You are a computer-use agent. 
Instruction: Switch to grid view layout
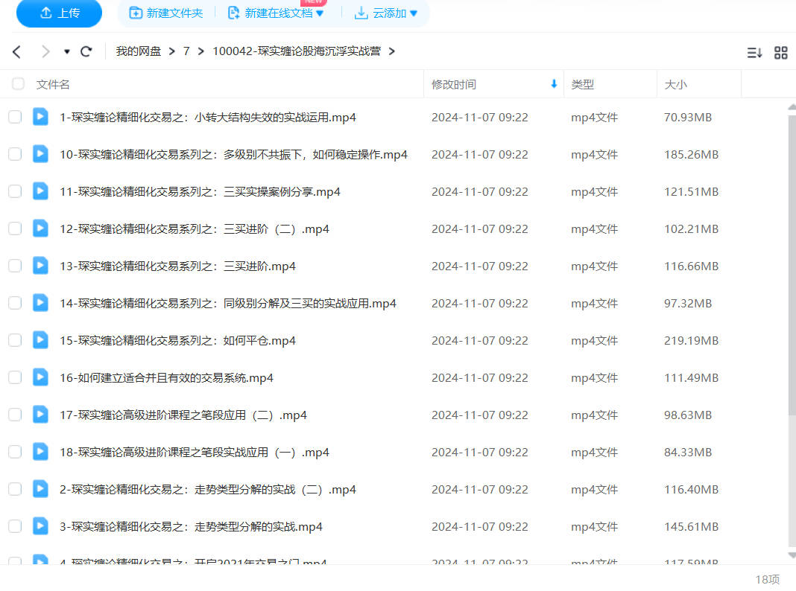(781, 52)
